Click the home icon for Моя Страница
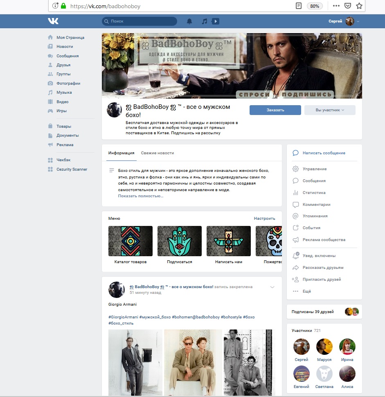The image size is (385, 397). click(50, 37)
